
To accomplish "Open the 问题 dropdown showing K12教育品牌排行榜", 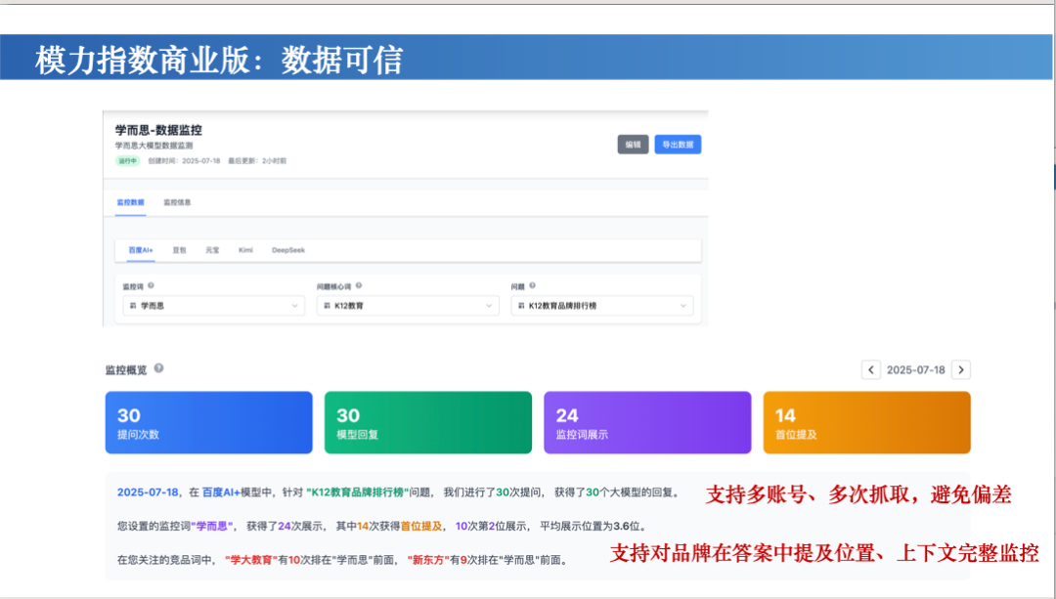I will click(x=601, y=306).
